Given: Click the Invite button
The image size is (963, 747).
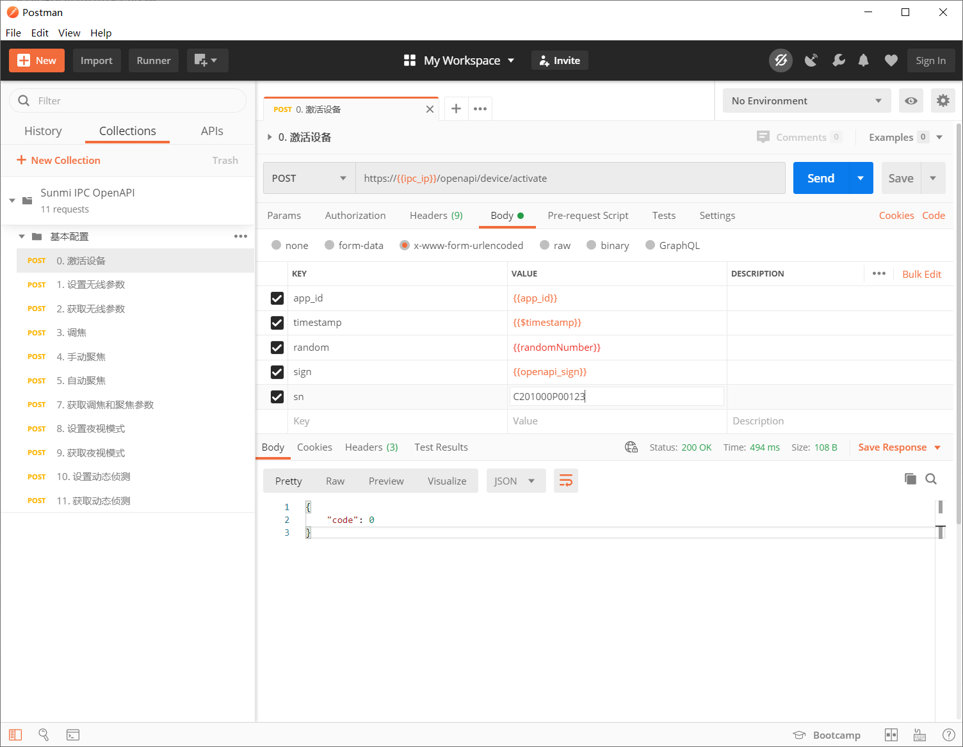Looking at the screenshot, I should pos(560,60).
